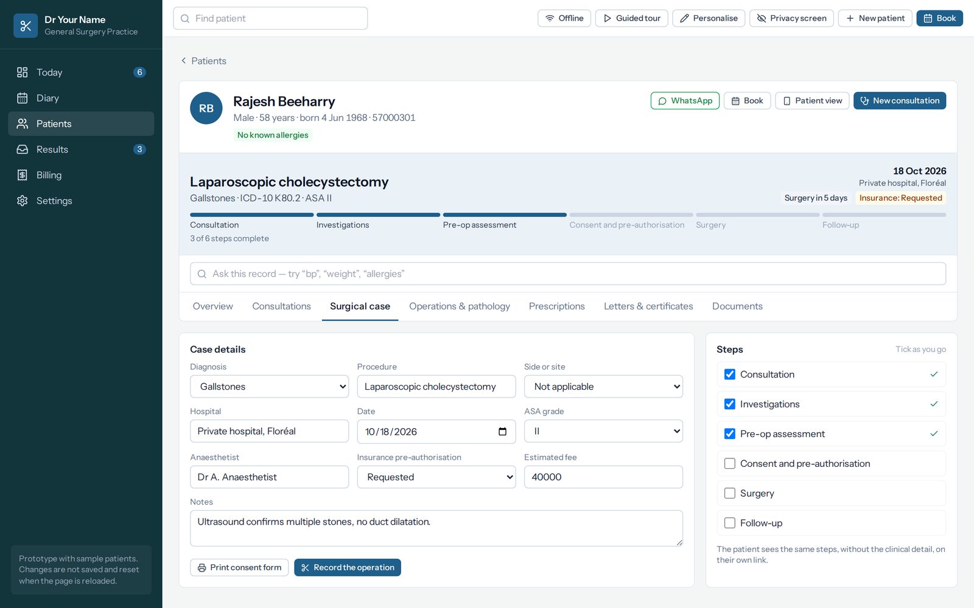Go back to Patients list chevron
Screen dimensions: 974x608
pos(184,61)
